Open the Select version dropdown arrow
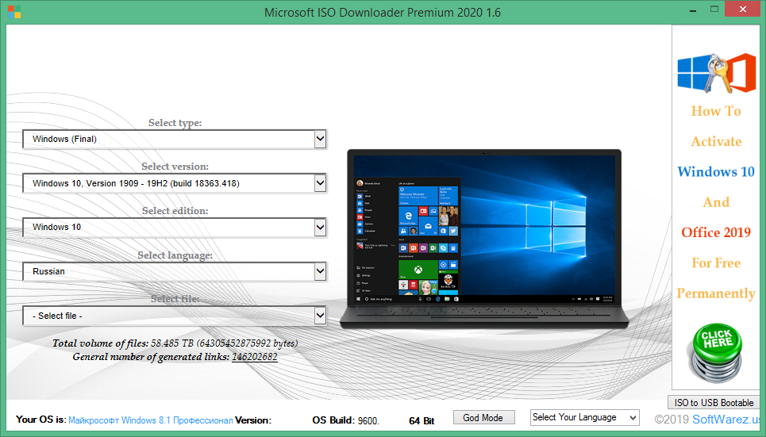 [x=320, y=183]
